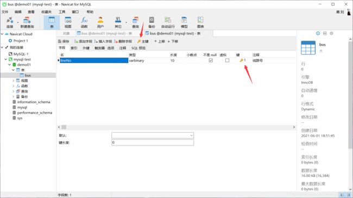Viewport: 353px width, 198px height.
Task: Open the 编辑 edit menu
Action: coord(18,12)
